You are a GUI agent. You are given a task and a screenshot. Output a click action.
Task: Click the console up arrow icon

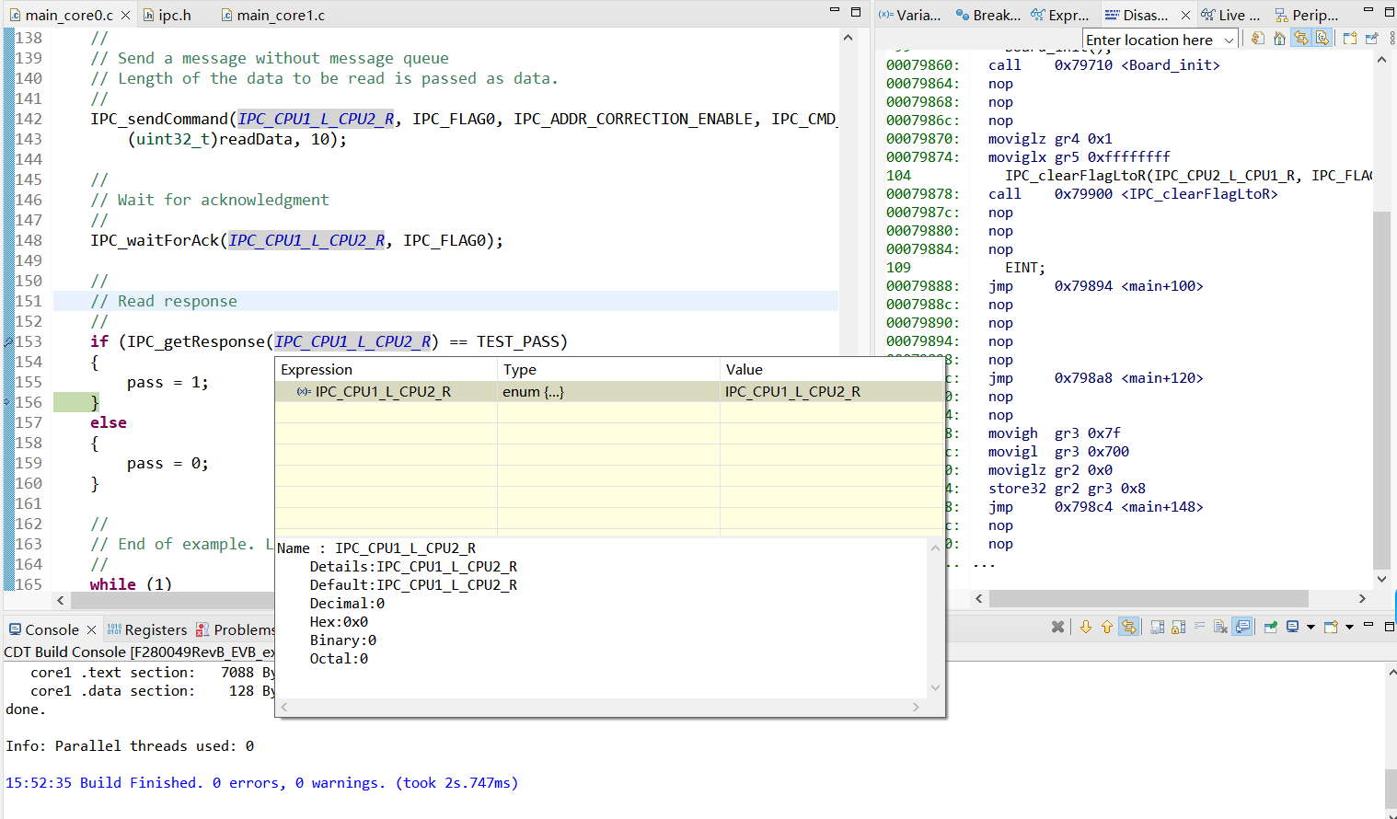click(1107, 627)
